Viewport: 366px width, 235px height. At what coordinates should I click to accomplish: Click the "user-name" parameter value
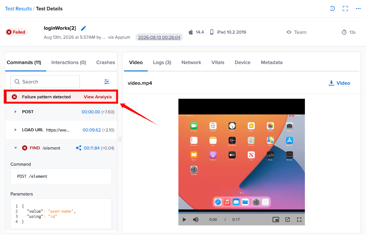[61, 211]
